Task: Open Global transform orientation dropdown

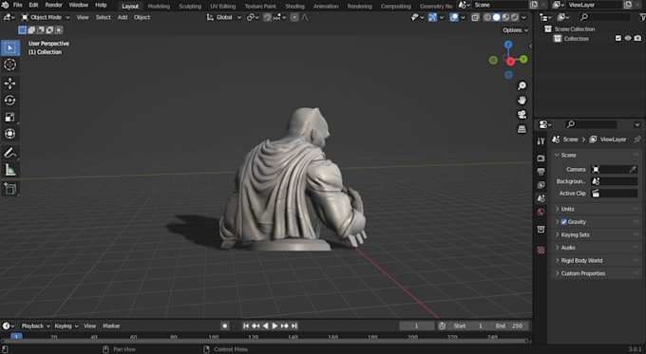Action: (x=224, y=17)
